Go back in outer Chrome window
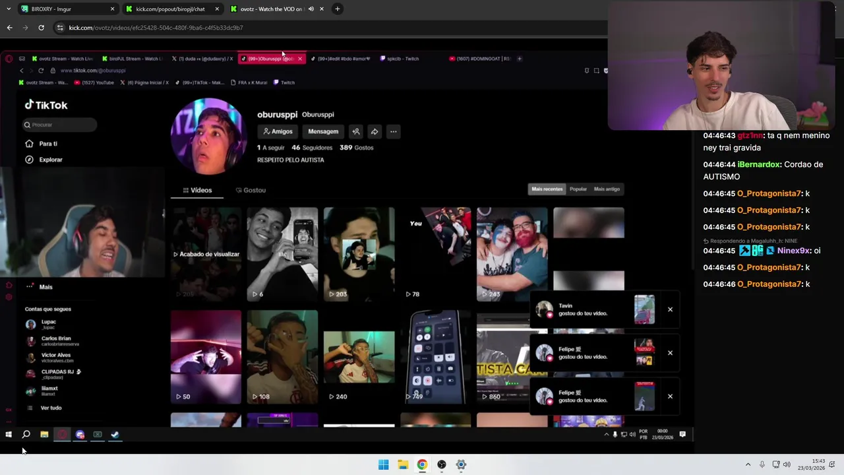This screenshot has height=475, width=844. pos(9,28)
